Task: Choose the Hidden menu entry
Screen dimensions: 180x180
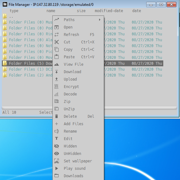Action: [x=78, y=146]
